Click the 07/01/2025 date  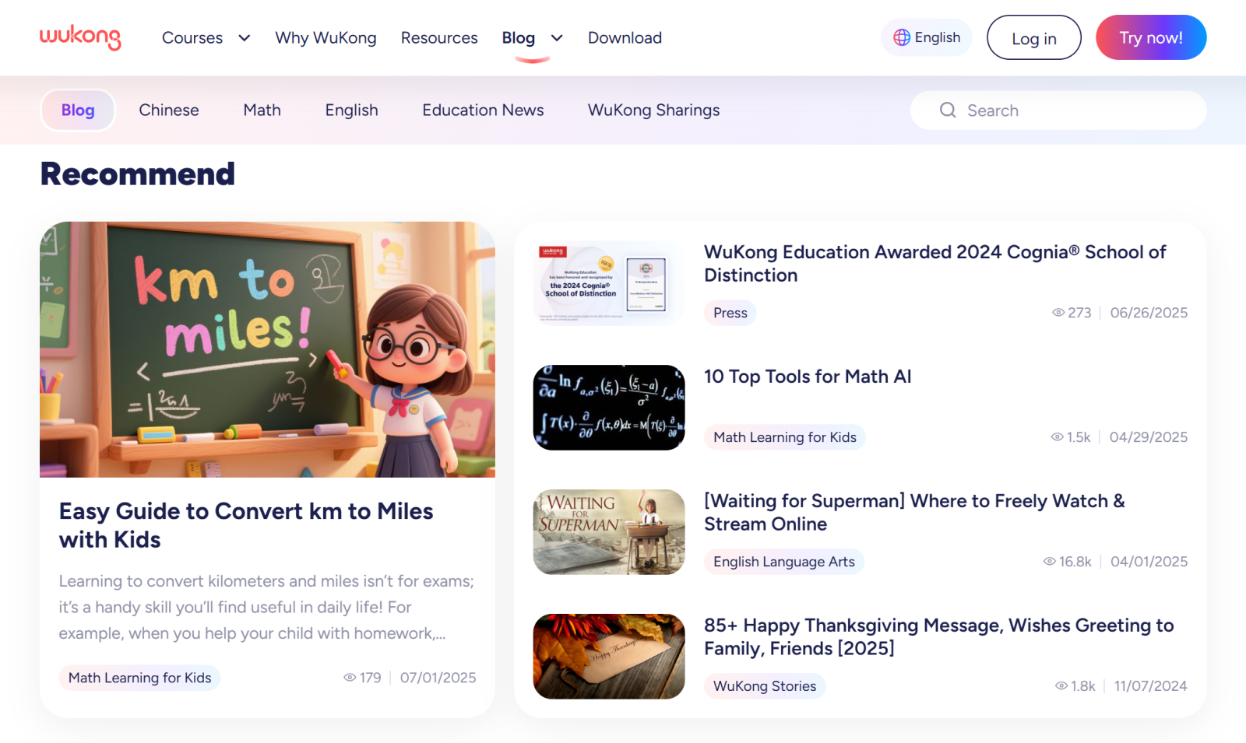pos(438,678)
